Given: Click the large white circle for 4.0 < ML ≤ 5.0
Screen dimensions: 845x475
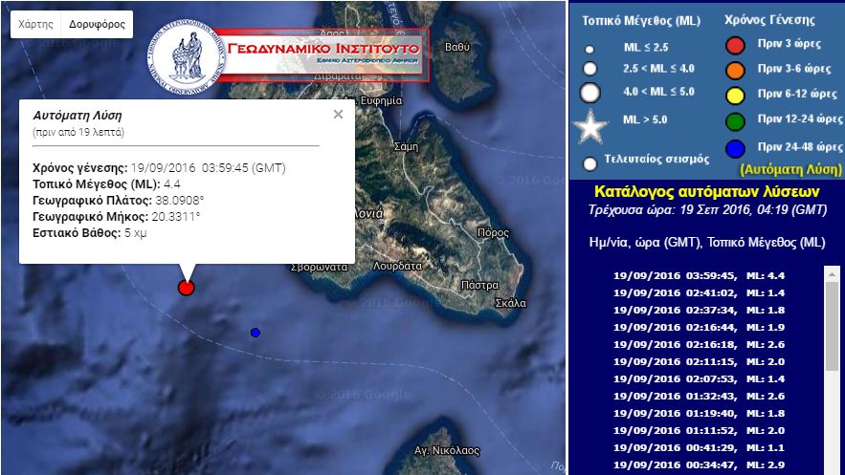Looking at the screenshot, I should (590, 93).
